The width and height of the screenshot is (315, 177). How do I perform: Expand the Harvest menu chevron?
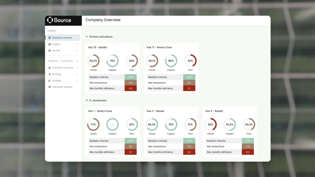tap(77, 51)
